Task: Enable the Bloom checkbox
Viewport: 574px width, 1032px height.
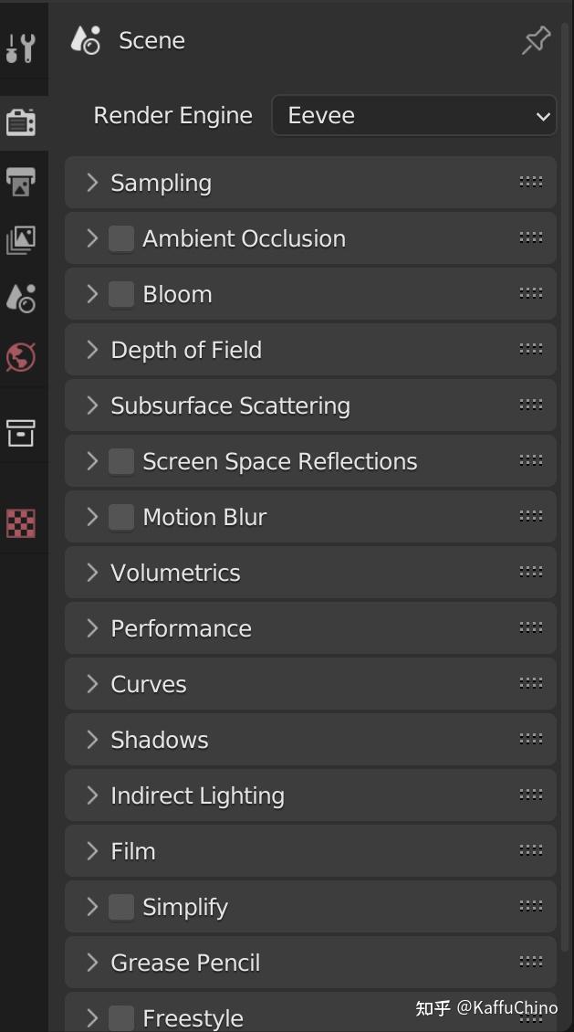Action: point(121,294)
